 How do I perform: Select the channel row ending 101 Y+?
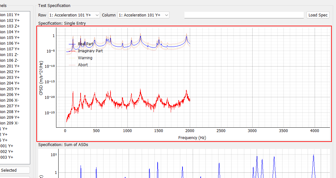pos(15,15)
